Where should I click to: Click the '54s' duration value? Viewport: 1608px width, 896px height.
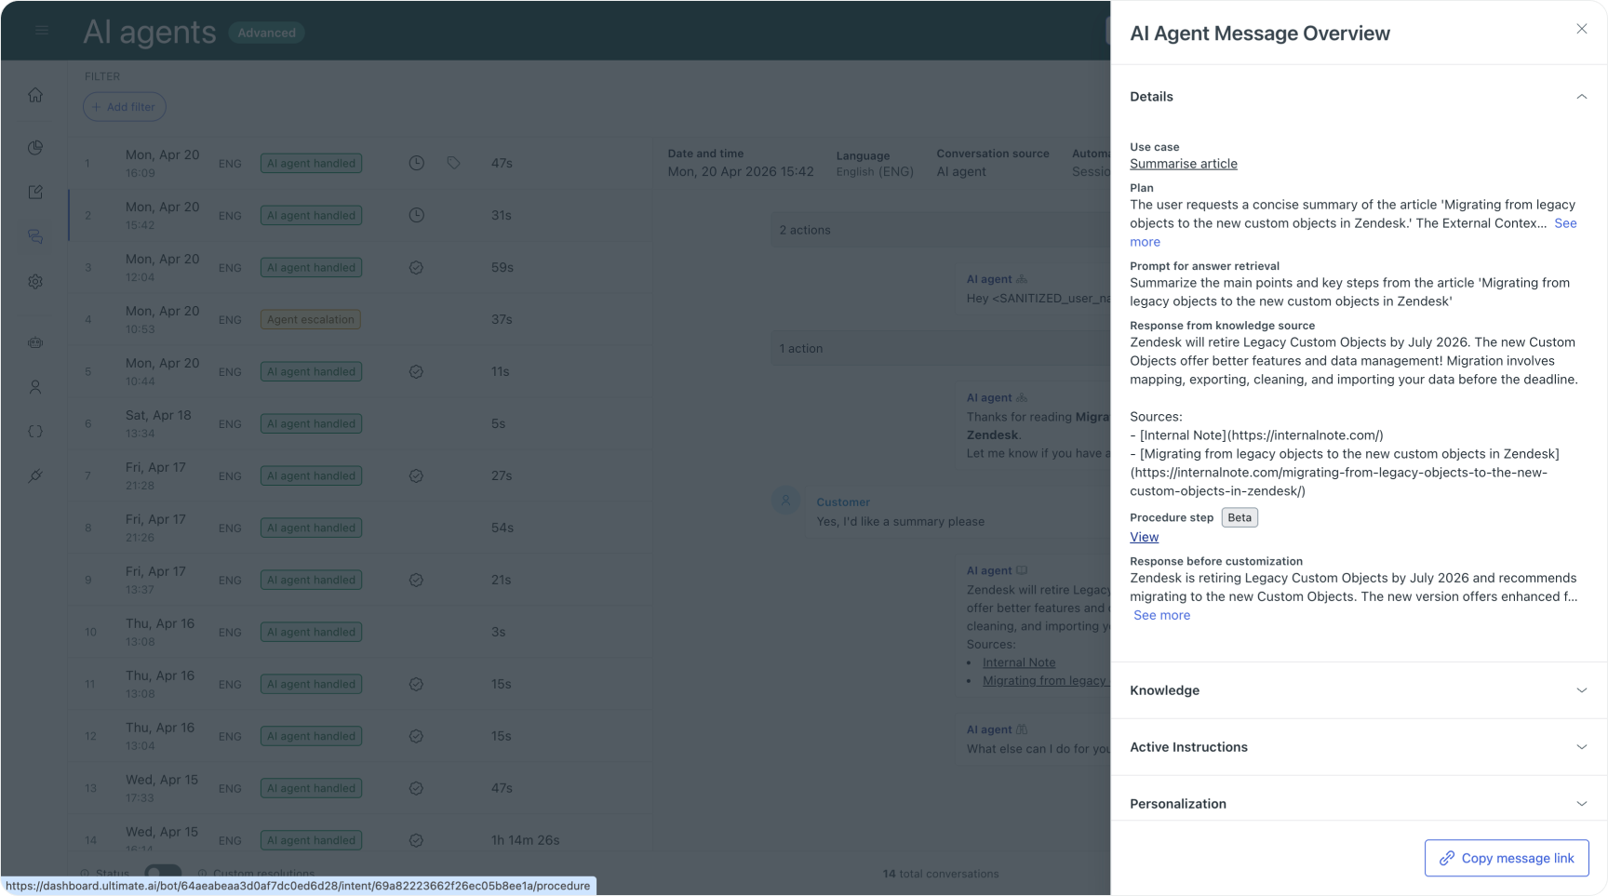[502, 528]
